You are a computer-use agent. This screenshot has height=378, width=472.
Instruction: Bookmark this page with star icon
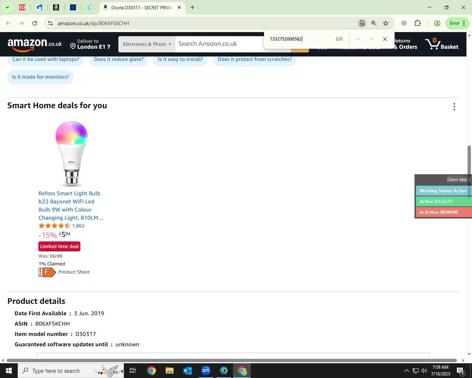(x=386, y=23)
